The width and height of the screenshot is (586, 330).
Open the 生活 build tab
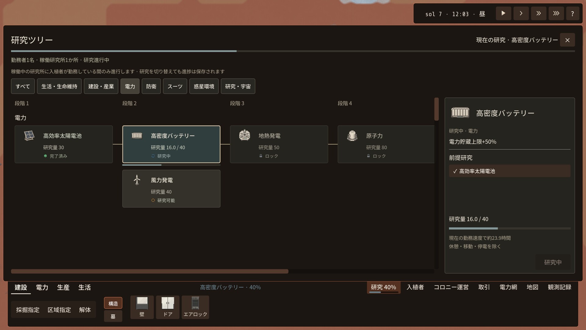pos(85,288)
